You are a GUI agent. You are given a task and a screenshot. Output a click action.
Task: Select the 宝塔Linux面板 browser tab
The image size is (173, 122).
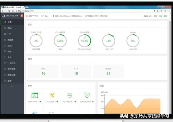pos(13,7)
